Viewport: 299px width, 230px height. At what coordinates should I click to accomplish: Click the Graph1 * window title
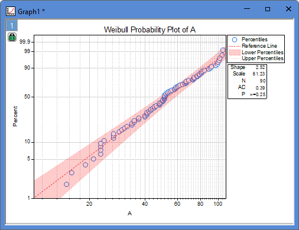click(x=31, y=12)
